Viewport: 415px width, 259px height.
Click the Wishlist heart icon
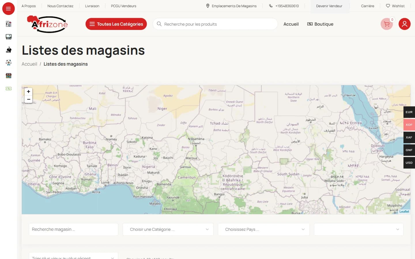(x=388, y=6)
